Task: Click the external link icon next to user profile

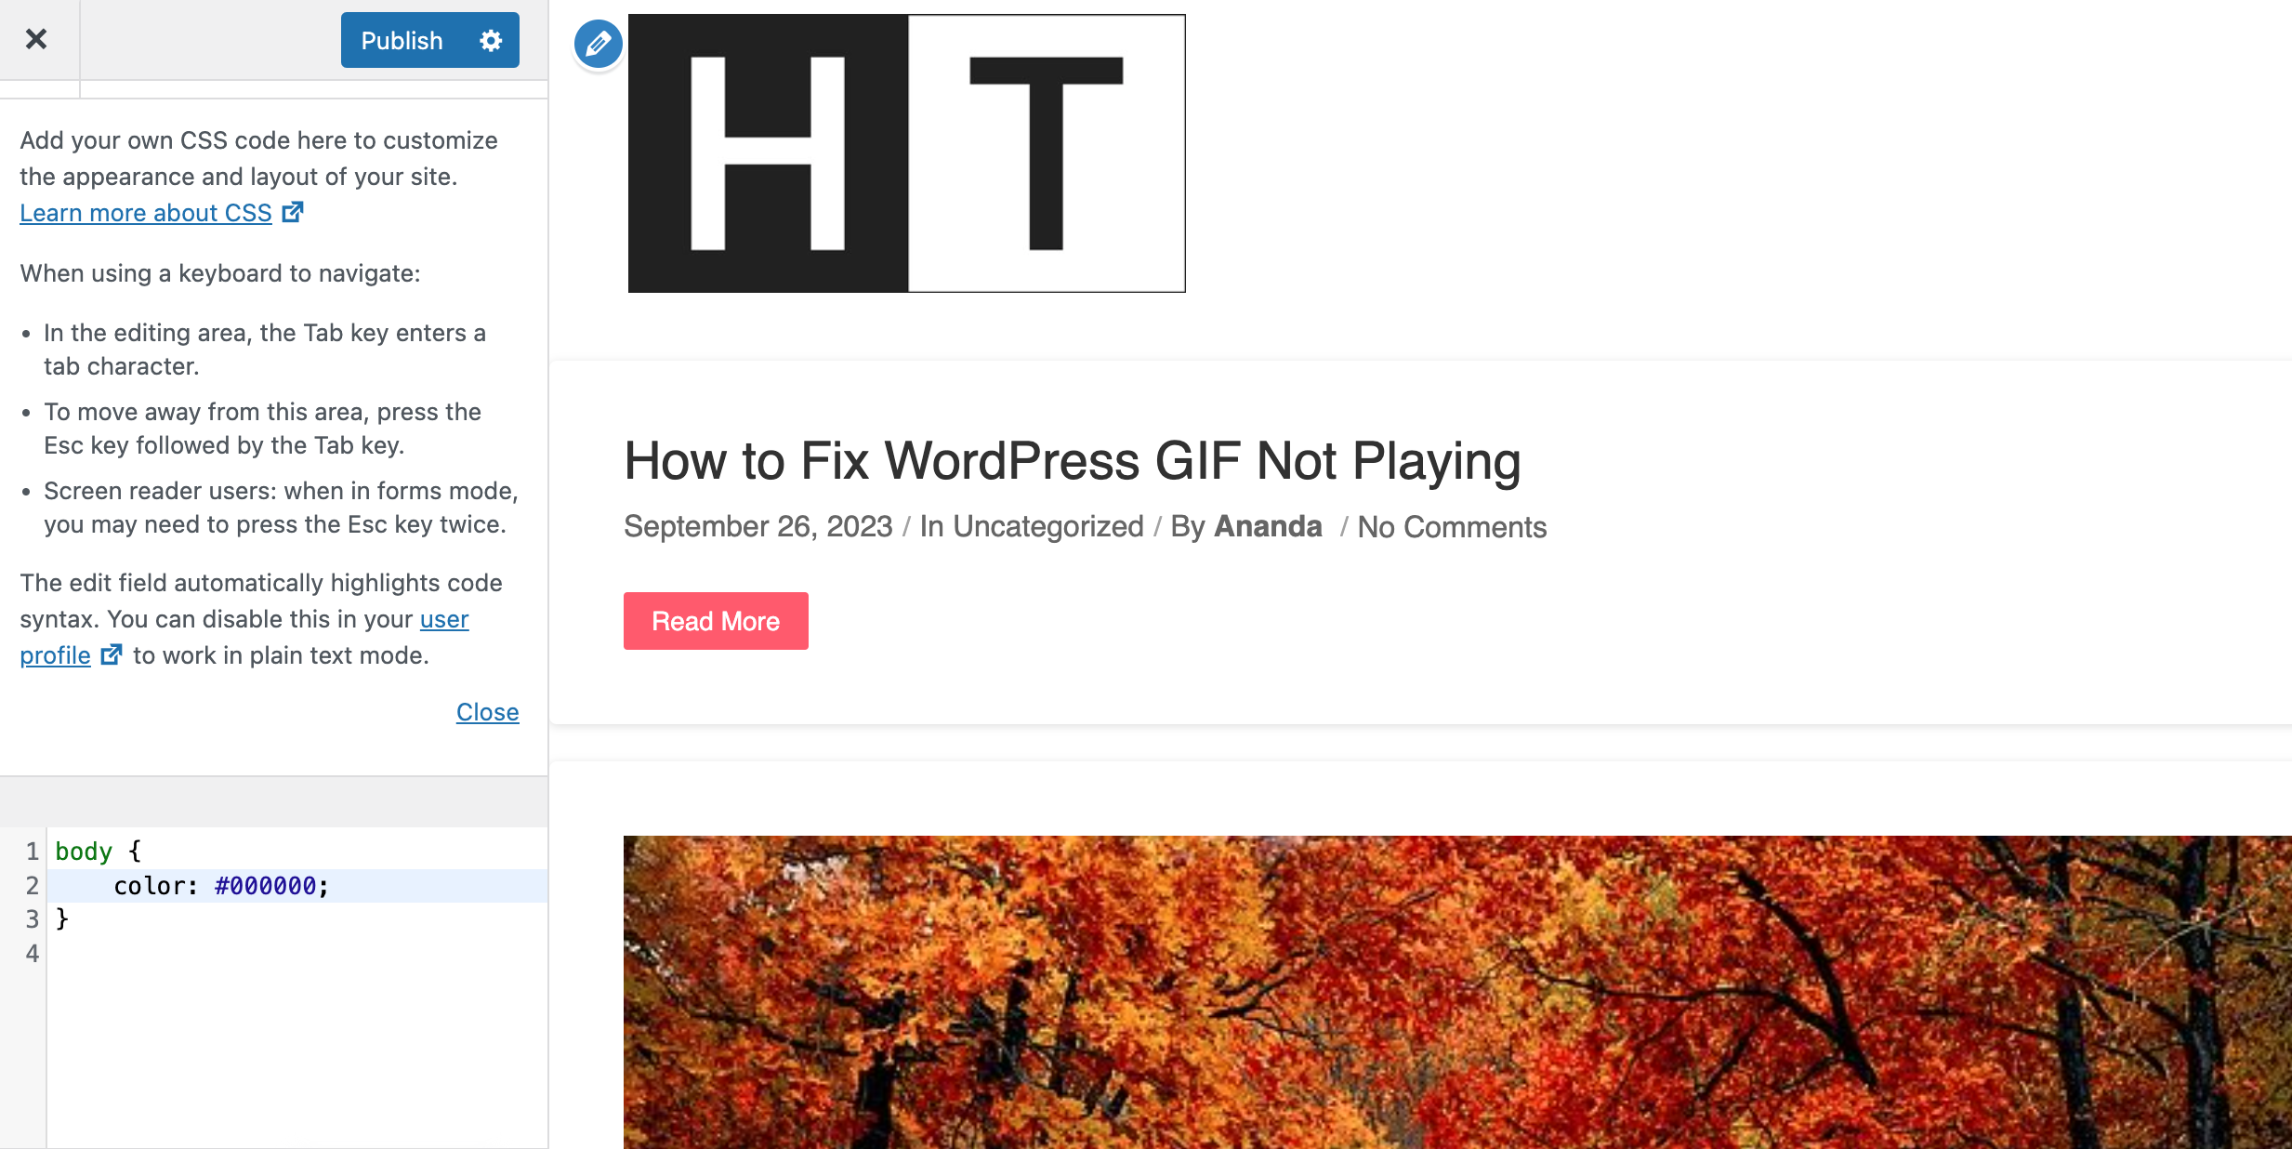Action: click(x=114, y=654)
